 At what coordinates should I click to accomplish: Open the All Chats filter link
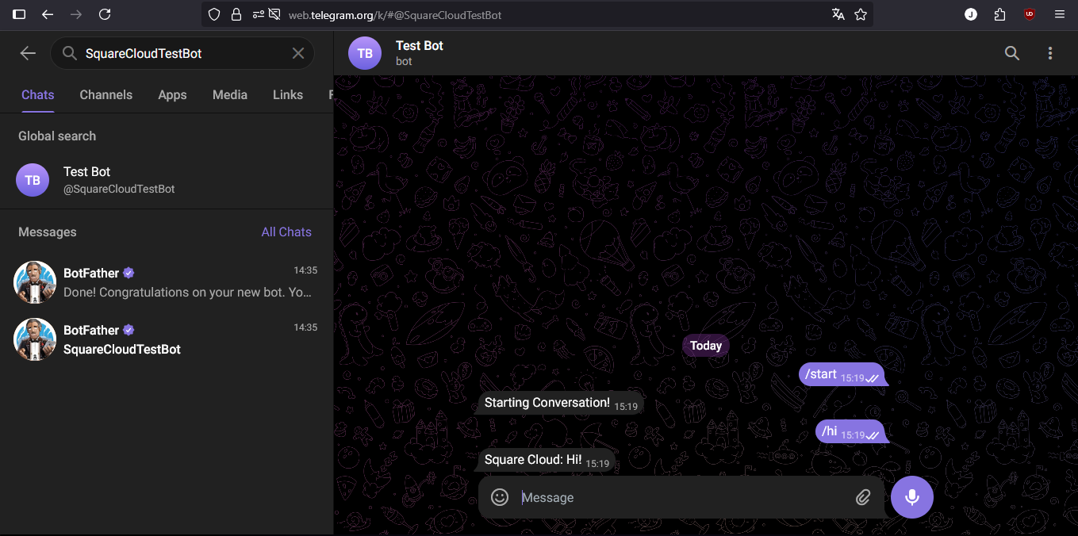point(286,232)
